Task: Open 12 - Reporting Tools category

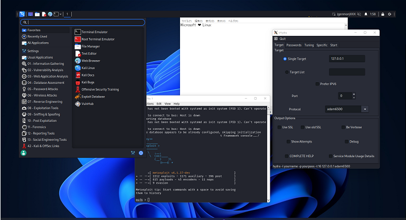Action: 45,133
